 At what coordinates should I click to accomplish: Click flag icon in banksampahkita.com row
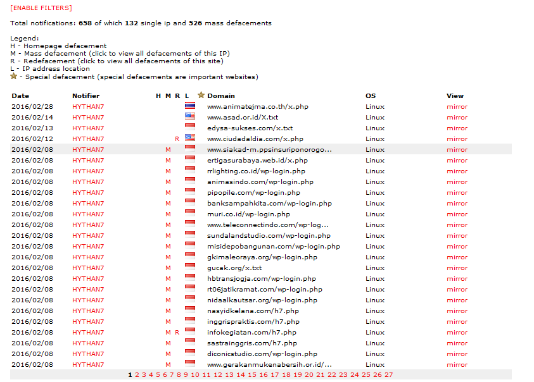coord(189,202)
